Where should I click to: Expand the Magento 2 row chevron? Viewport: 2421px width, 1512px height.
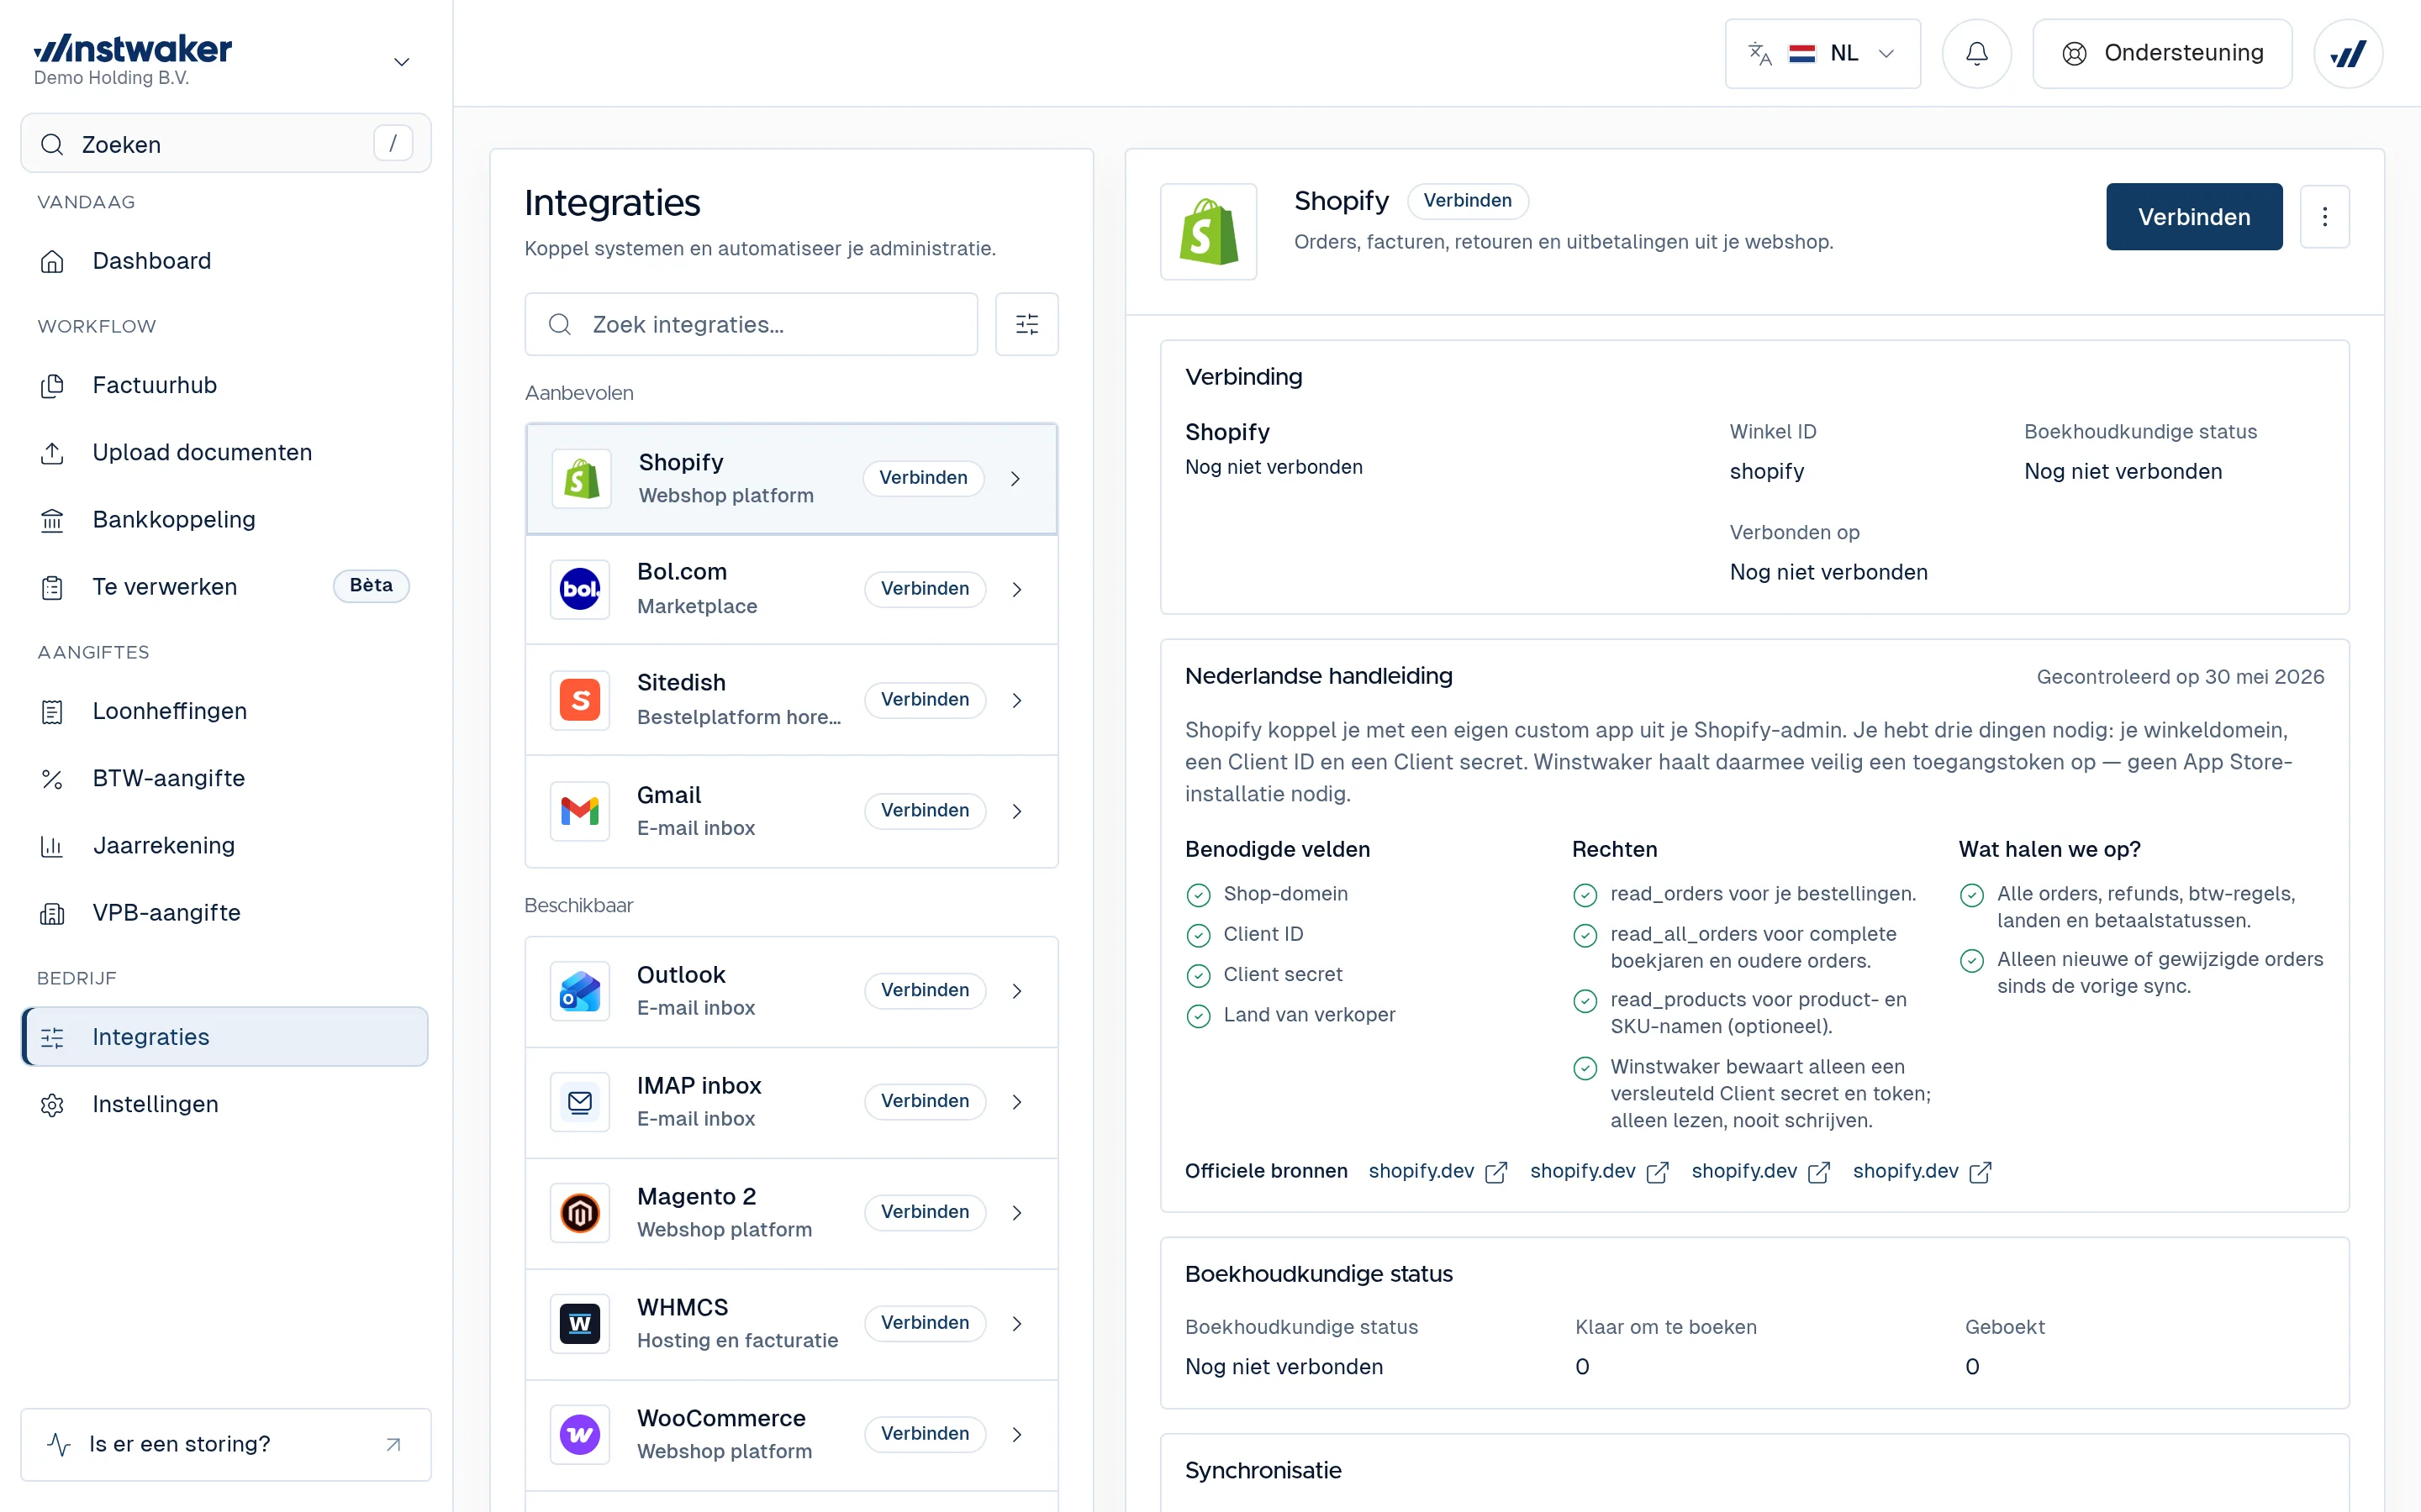coord(1016,1213)
